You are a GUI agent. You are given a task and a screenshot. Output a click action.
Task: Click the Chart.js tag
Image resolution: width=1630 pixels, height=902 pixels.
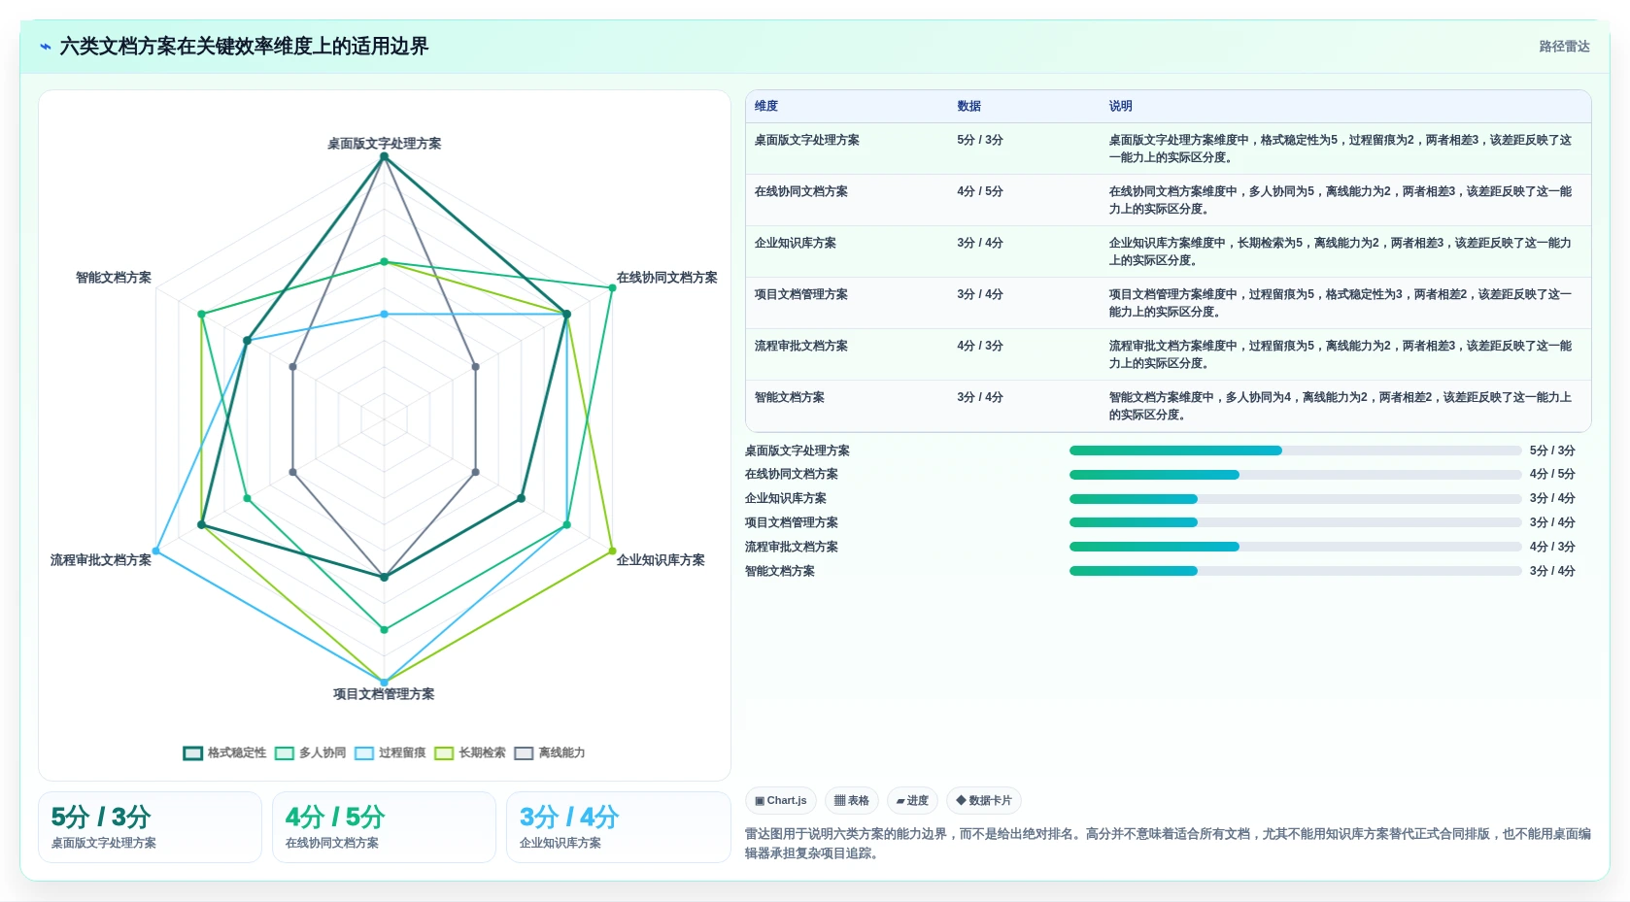click(781, 800)
